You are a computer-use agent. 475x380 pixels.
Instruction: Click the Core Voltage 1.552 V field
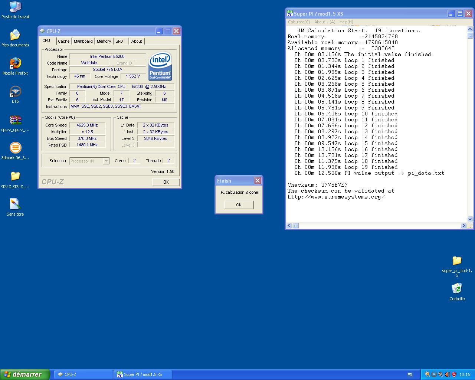click(x=133, y=76)
